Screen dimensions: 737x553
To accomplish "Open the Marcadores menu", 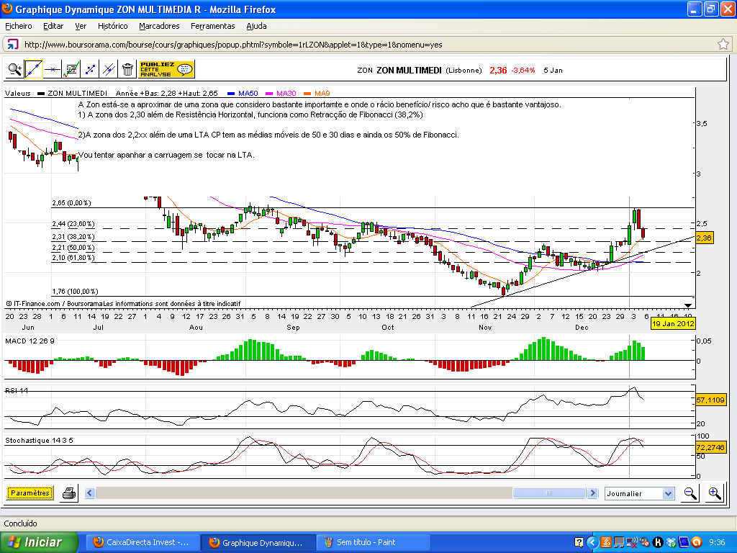I will [159, 27].
